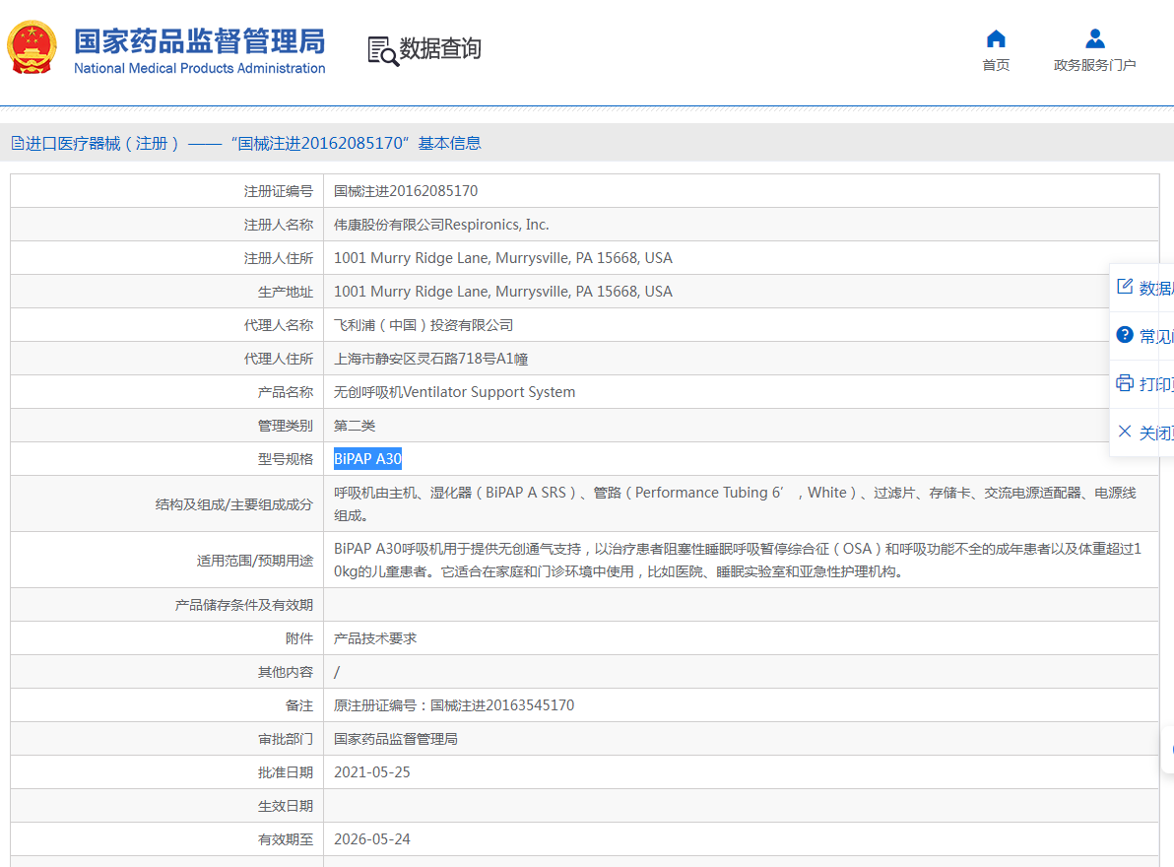Click the 注册证编号 row label
This screenshot has width=1174, height=867.
tap(279, 191)
